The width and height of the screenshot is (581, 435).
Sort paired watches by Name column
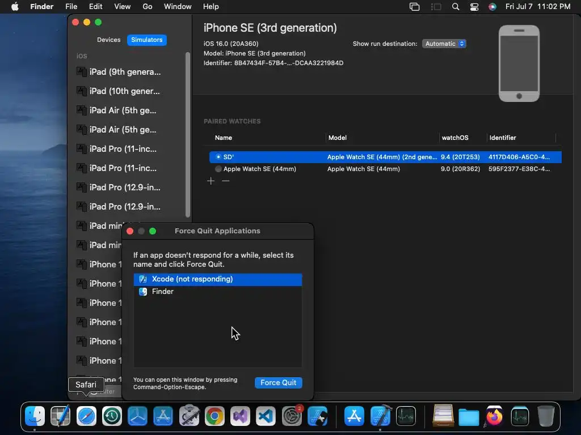click(224, 138)
